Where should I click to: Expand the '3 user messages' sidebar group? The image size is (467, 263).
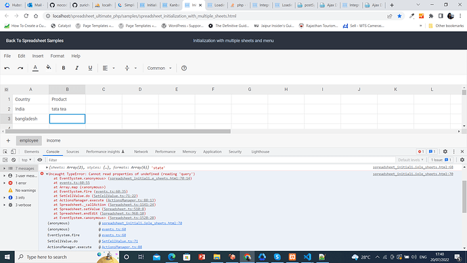pos(4,176)
